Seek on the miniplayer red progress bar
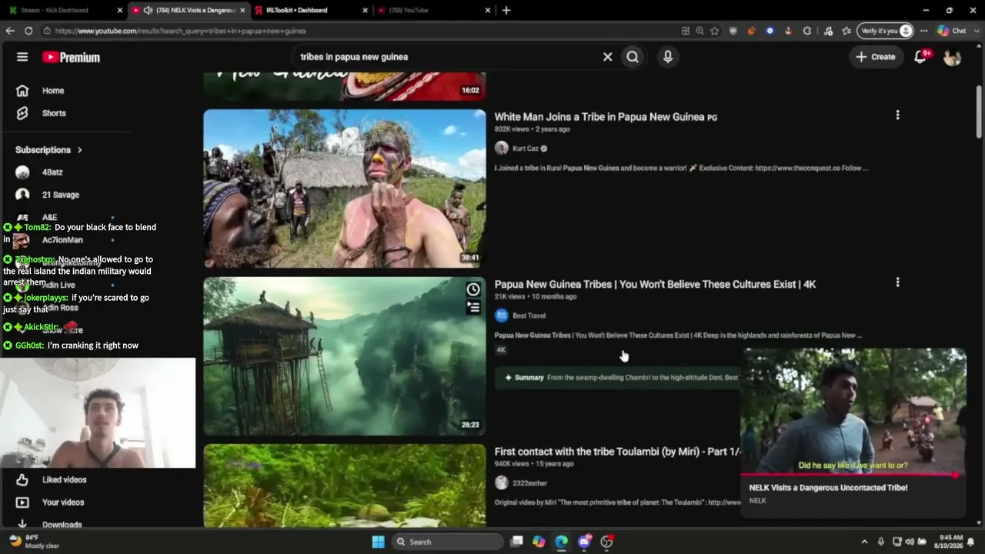Viewport: 985px width, 554px height. tap(850, 475)
